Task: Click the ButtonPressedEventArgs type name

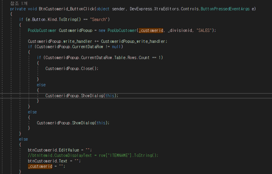Action: 225,9
